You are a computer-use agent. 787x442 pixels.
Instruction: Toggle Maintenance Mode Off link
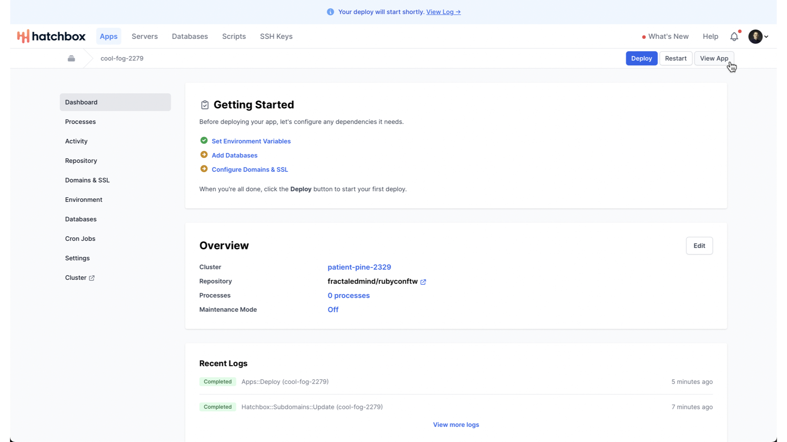click(333, 310)
